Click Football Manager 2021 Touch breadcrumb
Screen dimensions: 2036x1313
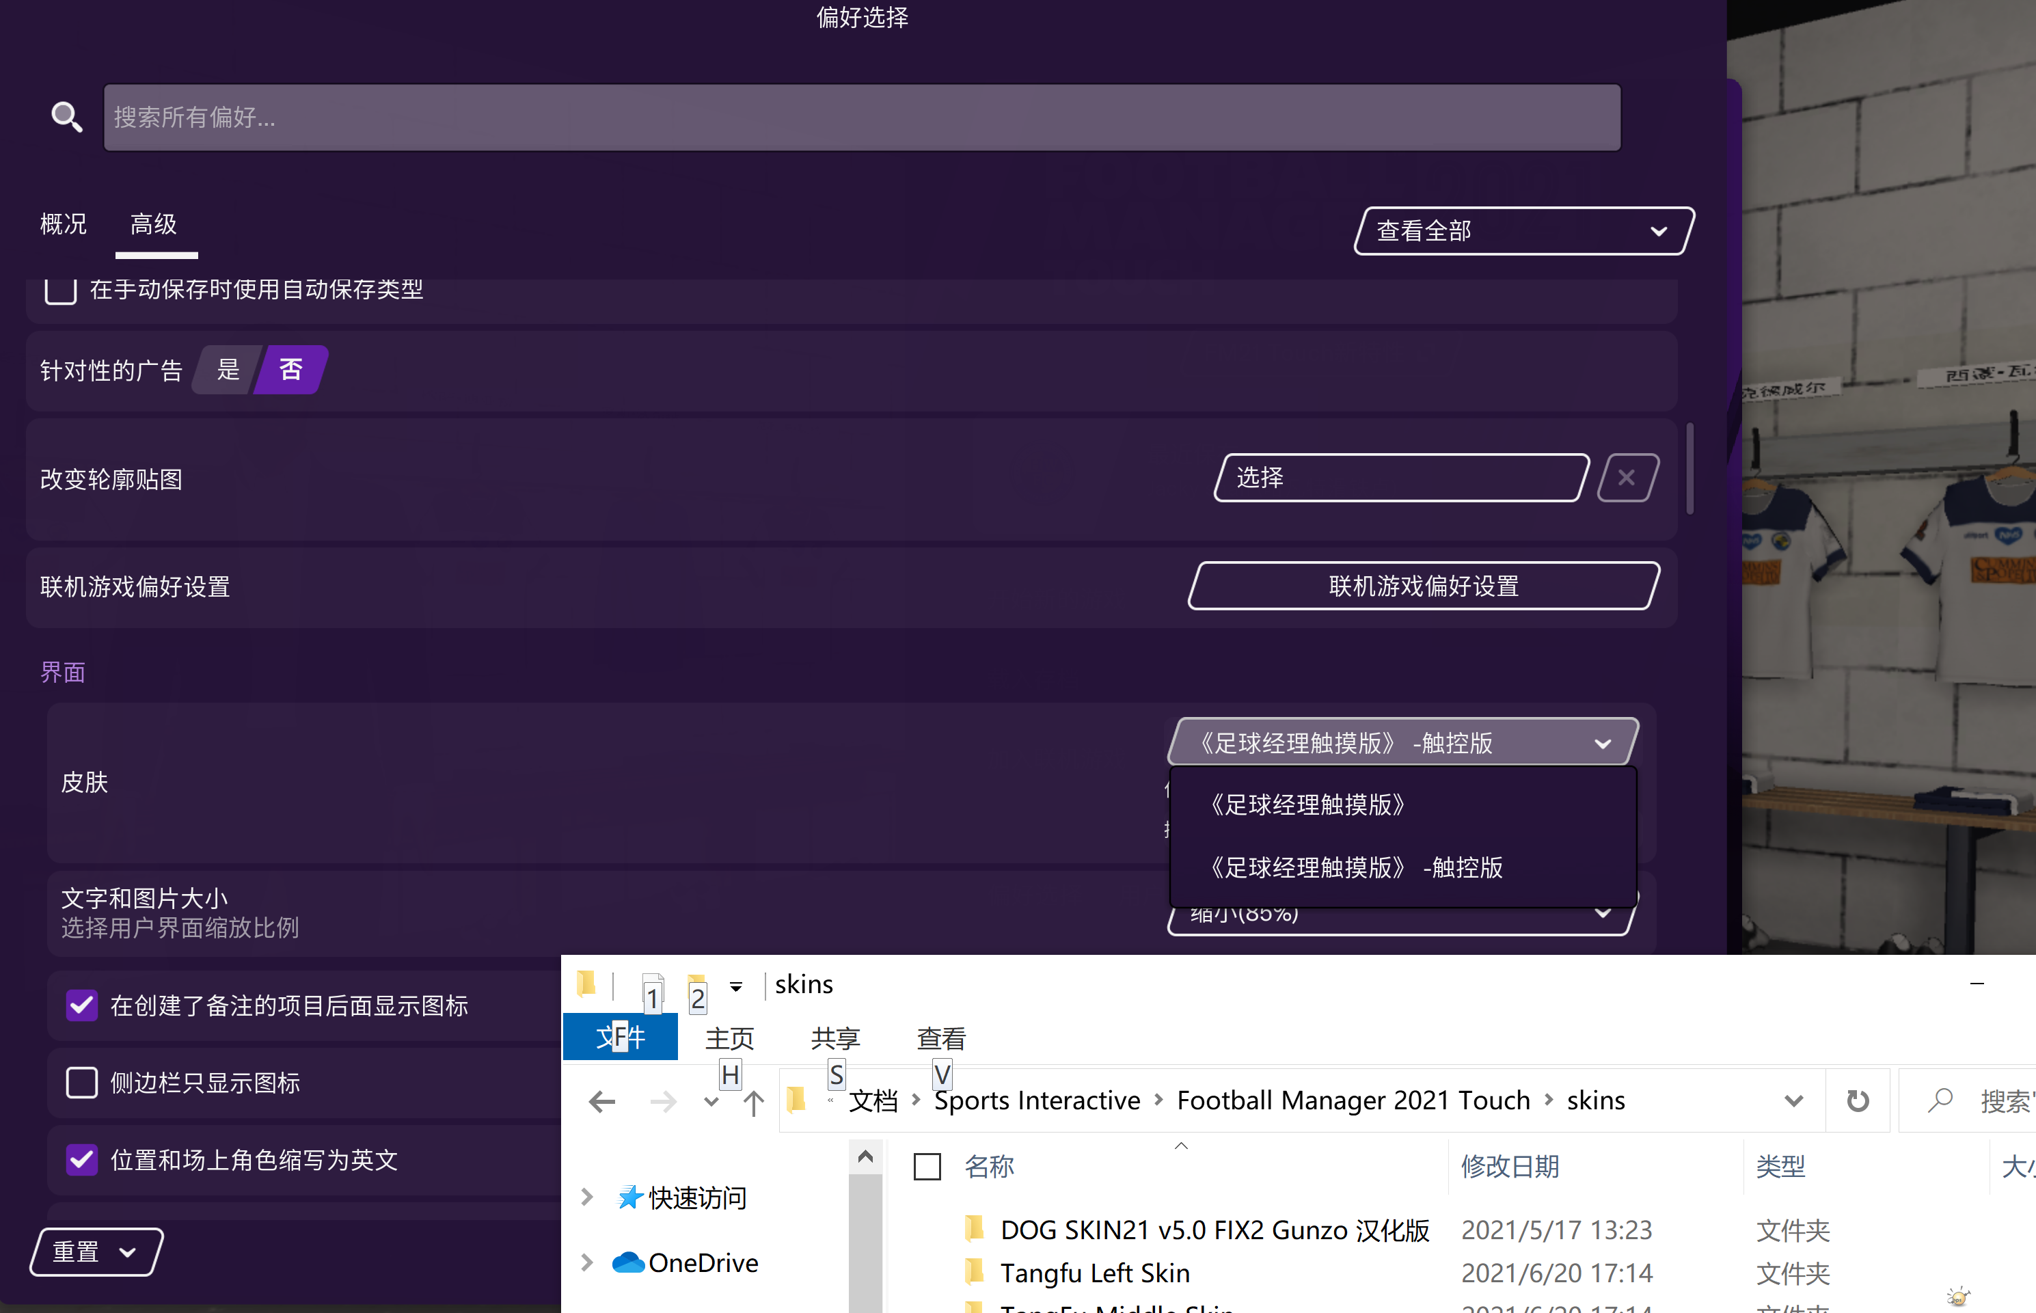click(1353, 1100)
